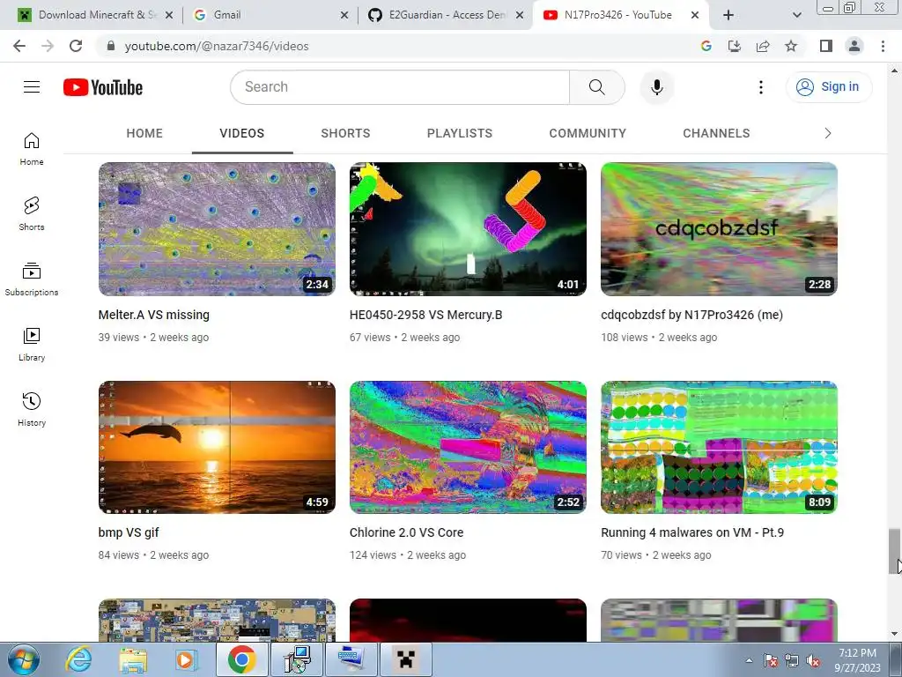The width and height of the screenshot is (902, 677).
Task: Open Windows Media Player from taskbar
Action: pos(186,659)
